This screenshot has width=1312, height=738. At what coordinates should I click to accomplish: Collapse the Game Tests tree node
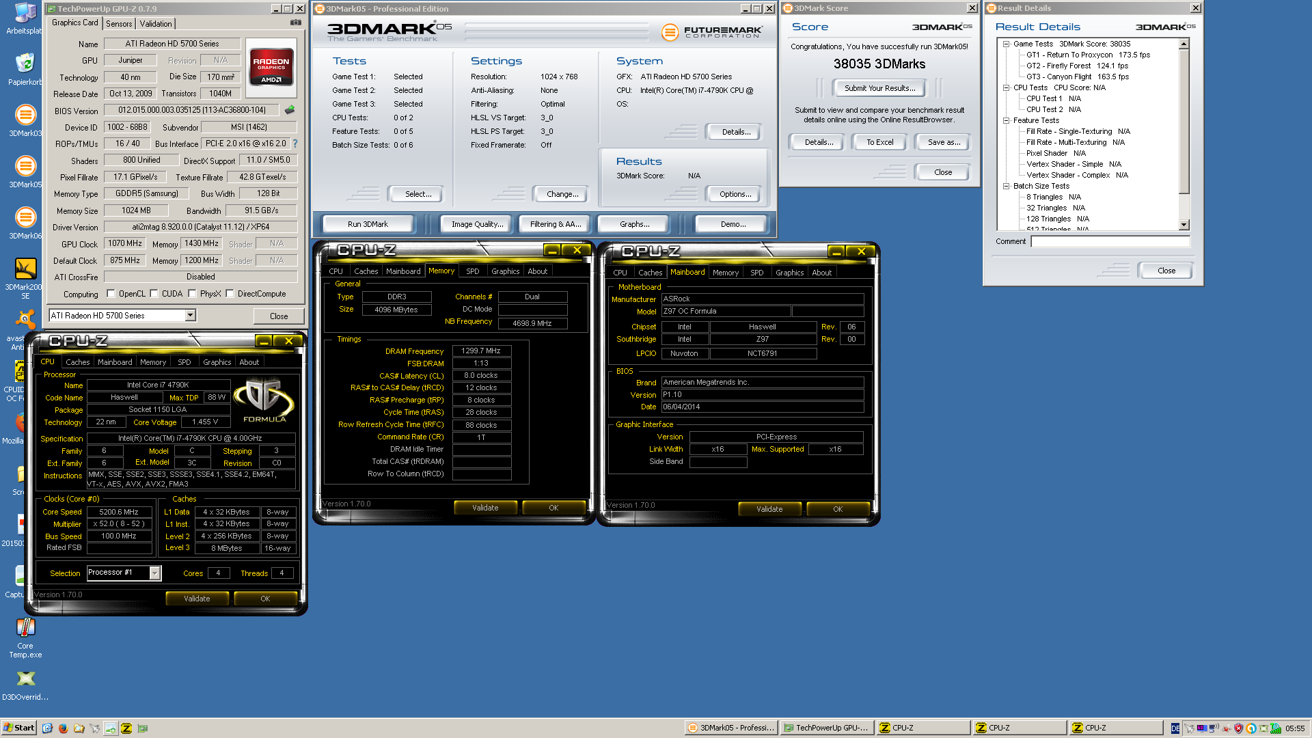point(1006,44)
